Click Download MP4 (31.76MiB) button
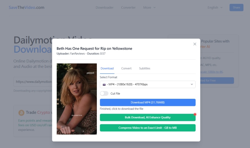 (x=147, y=103)
